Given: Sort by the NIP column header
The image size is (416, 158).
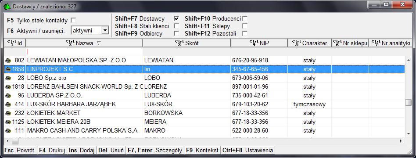Looking at the screenshot, I should click(259, 43).
